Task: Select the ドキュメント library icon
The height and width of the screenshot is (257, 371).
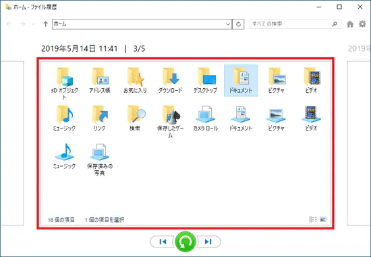Action: (241, 118)
